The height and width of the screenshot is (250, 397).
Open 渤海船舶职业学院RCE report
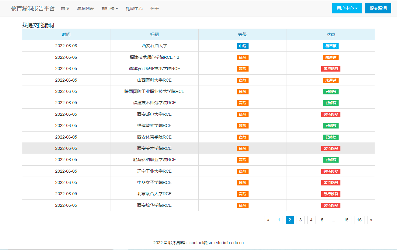pos(154,160)
